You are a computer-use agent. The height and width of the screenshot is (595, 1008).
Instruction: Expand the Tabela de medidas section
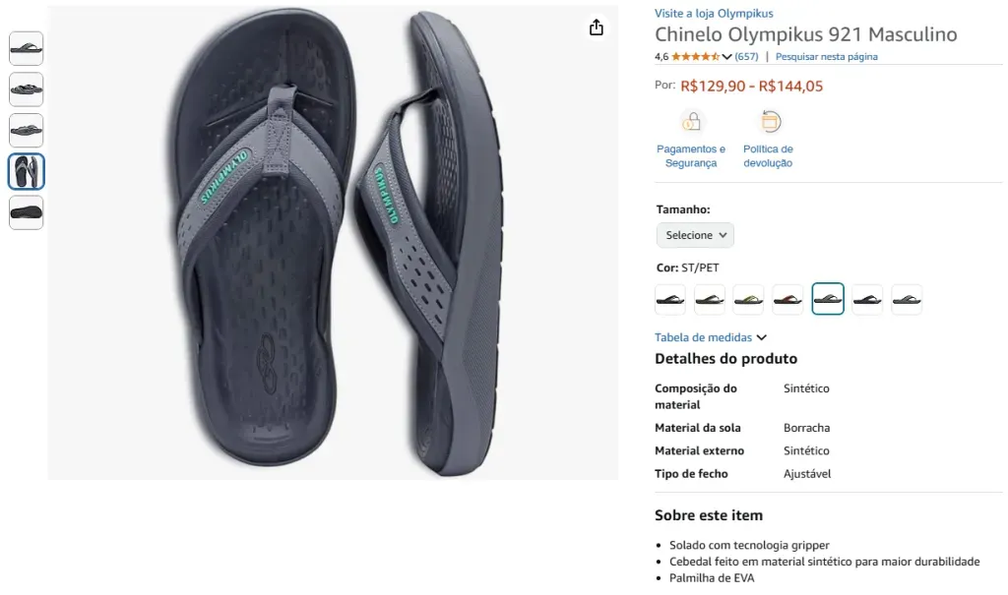(x=711, y=337)
